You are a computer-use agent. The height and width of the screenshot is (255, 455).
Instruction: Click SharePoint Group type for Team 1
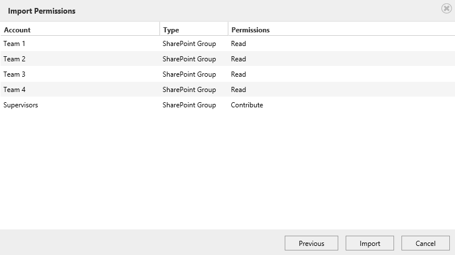point(189,44)
